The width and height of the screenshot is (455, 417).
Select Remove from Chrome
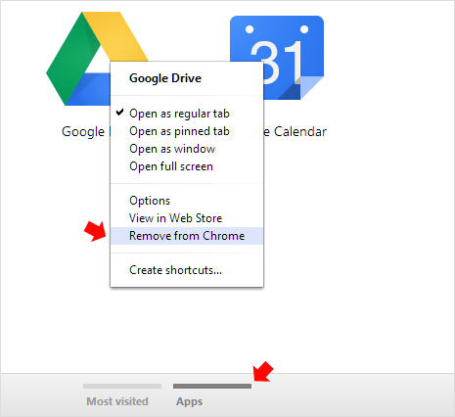tap(187, 236)
